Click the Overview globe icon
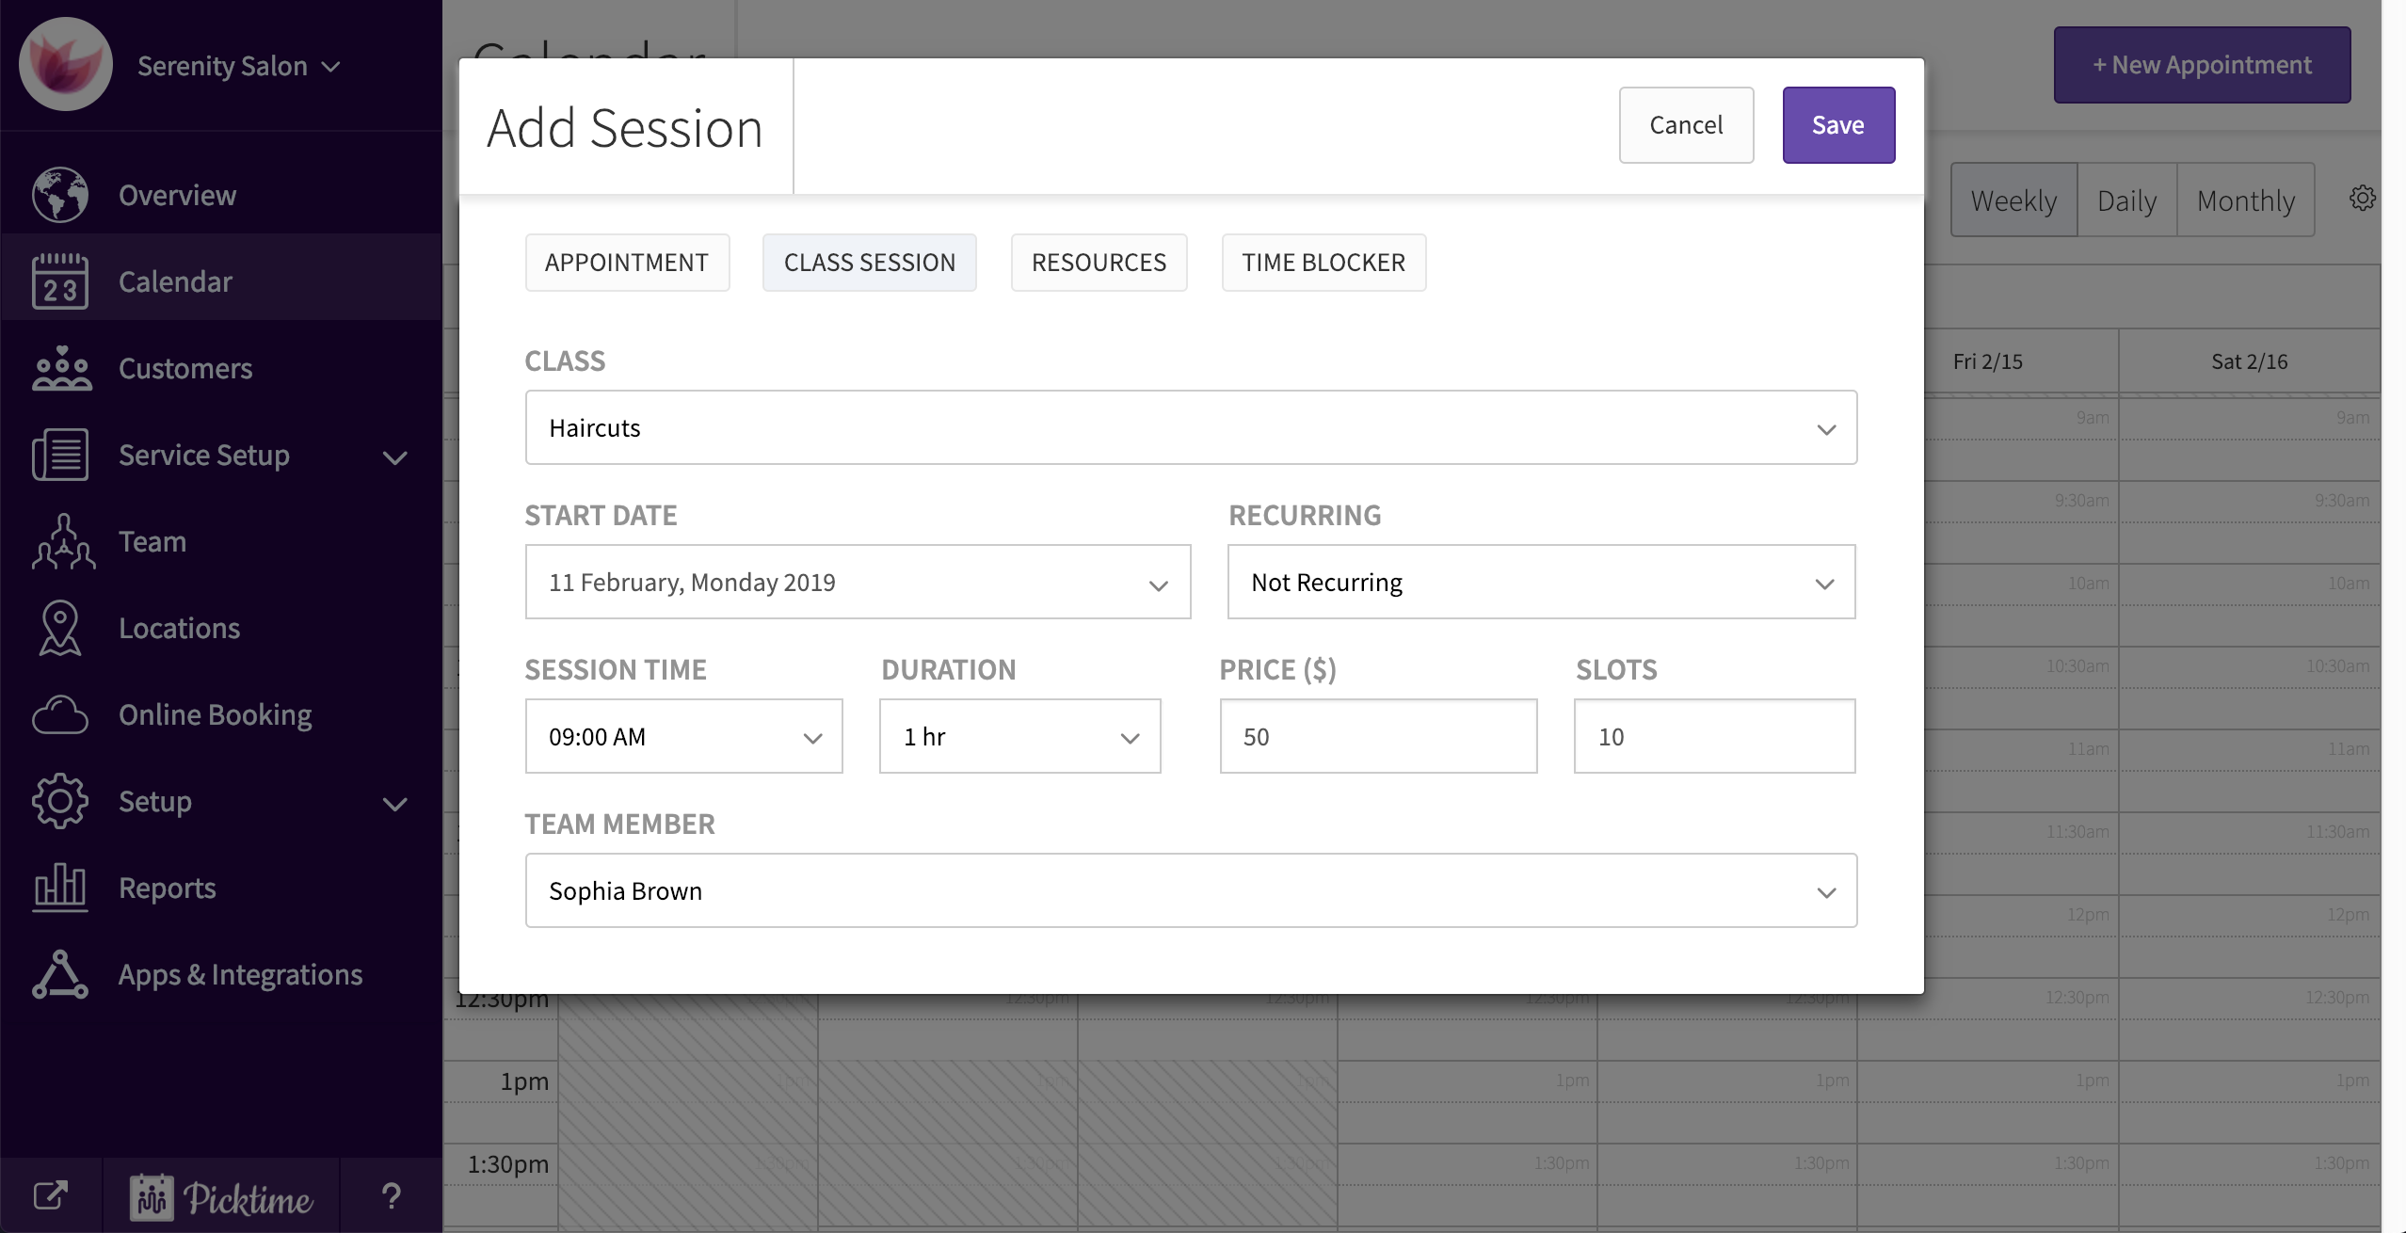Image resolution: width=2406 pixels, height=1233 pixels. point(60,195)
